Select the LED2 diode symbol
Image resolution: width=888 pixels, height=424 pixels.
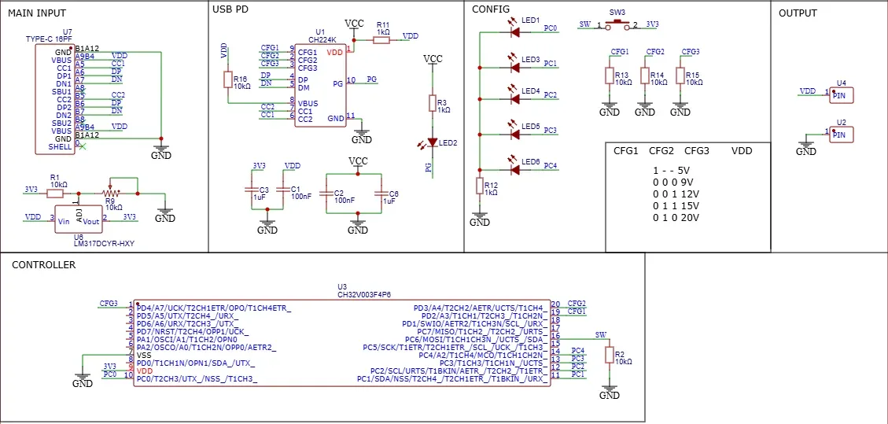433,142
